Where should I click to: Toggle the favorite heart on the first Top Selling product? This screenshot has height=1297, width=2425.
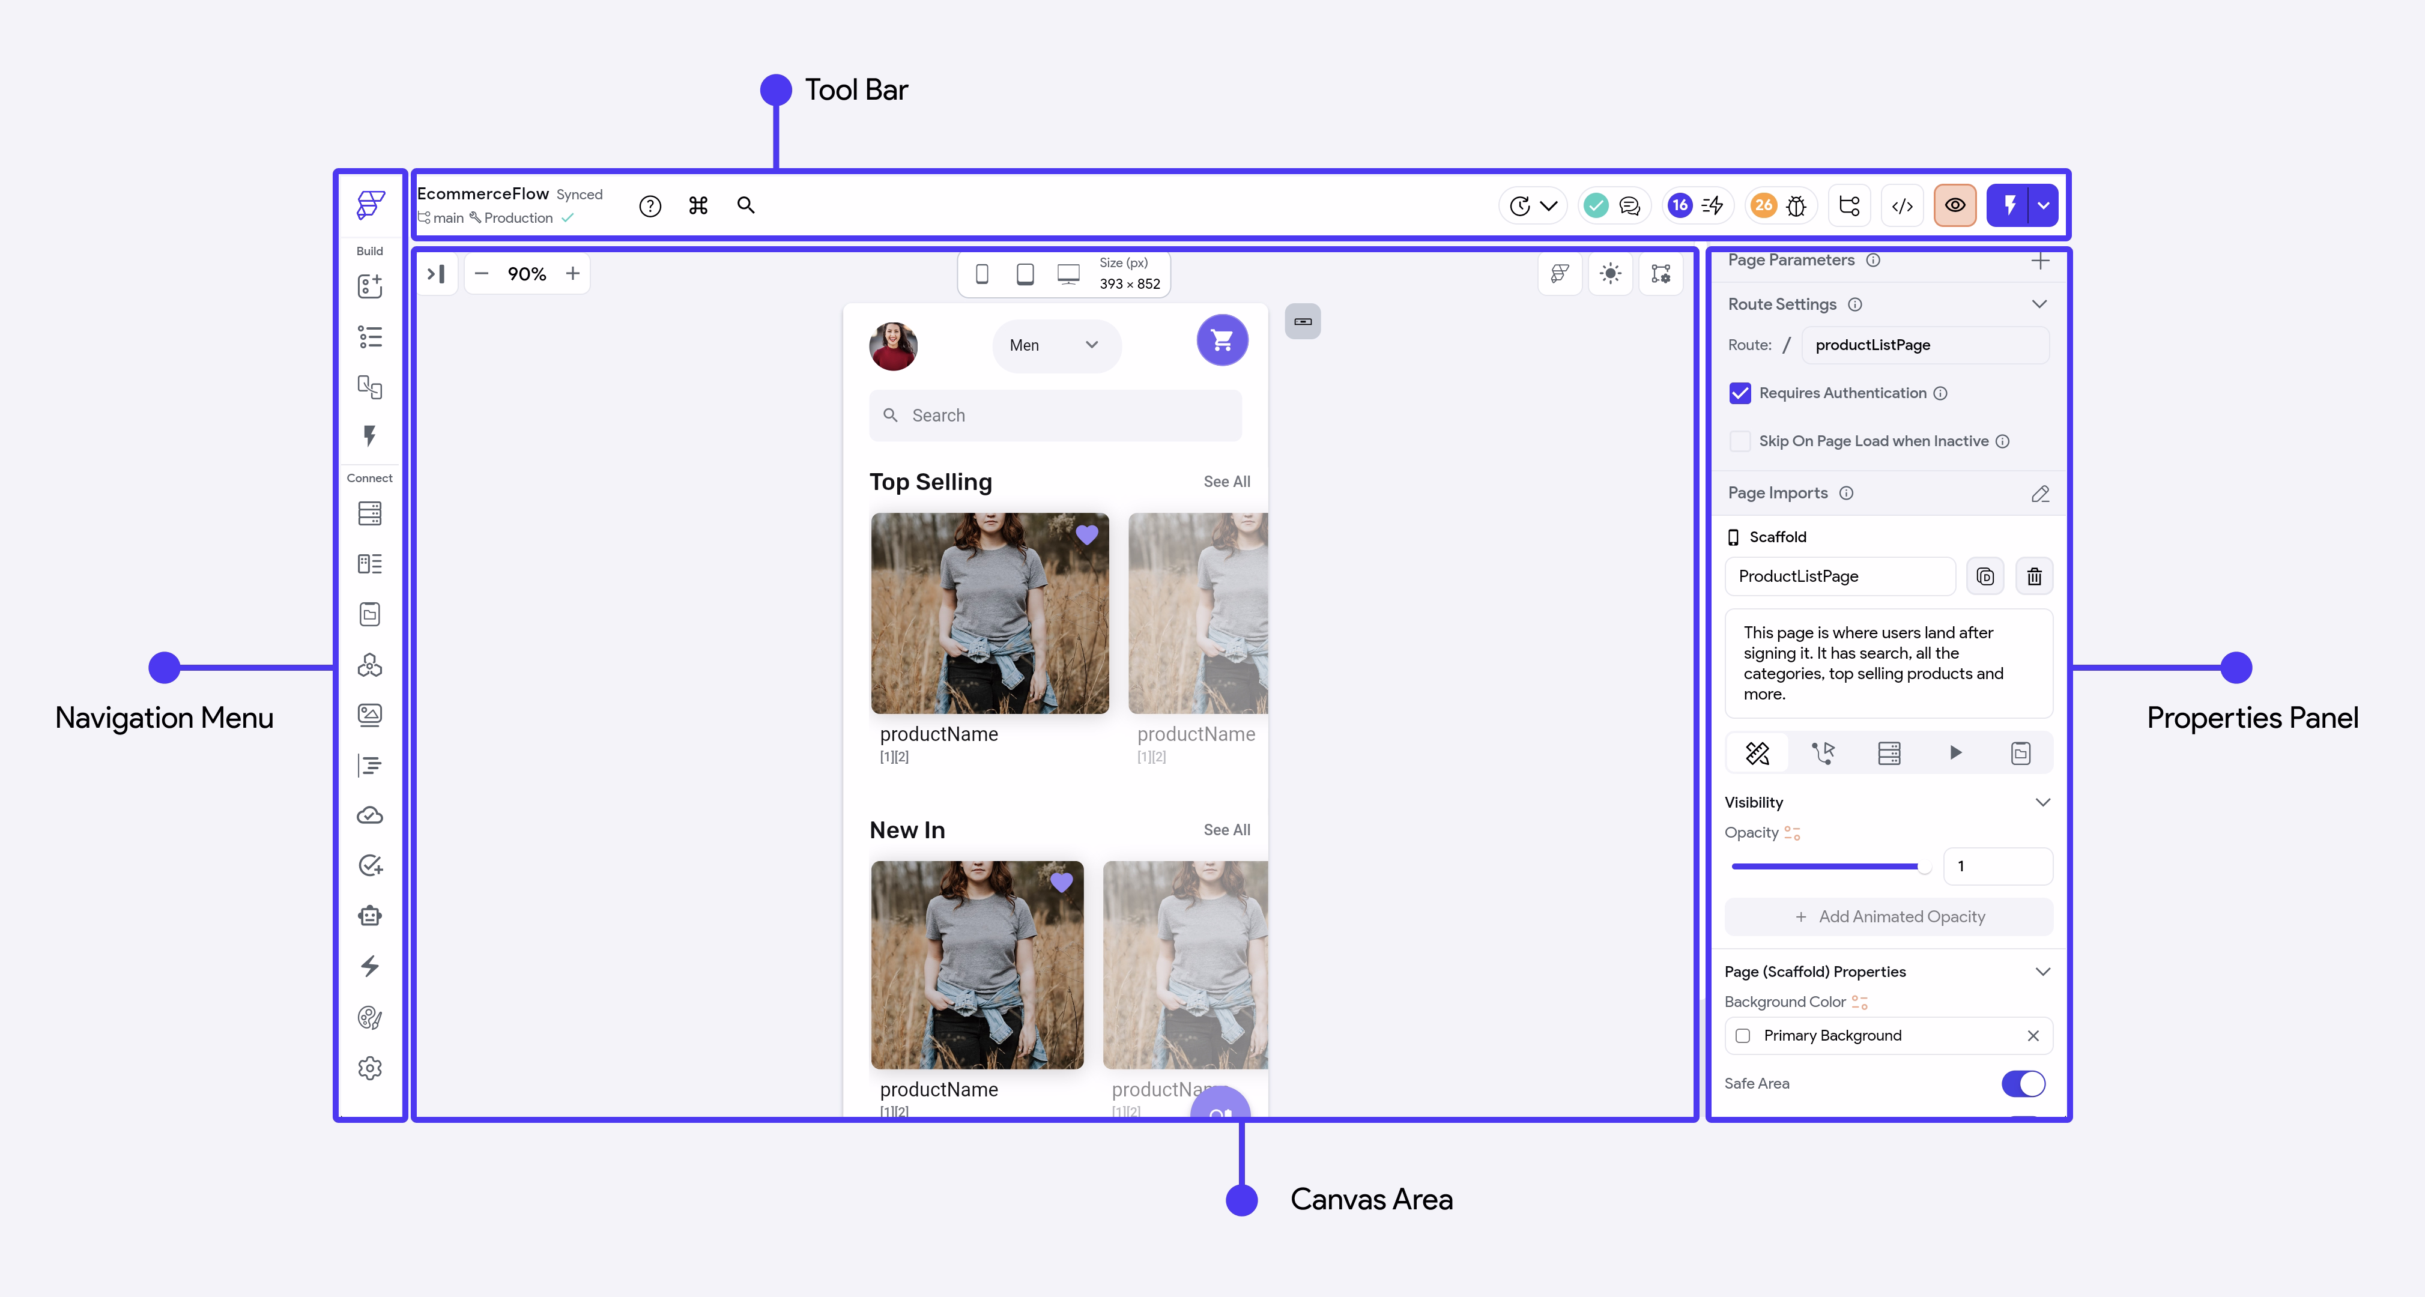coord(1088,534)
